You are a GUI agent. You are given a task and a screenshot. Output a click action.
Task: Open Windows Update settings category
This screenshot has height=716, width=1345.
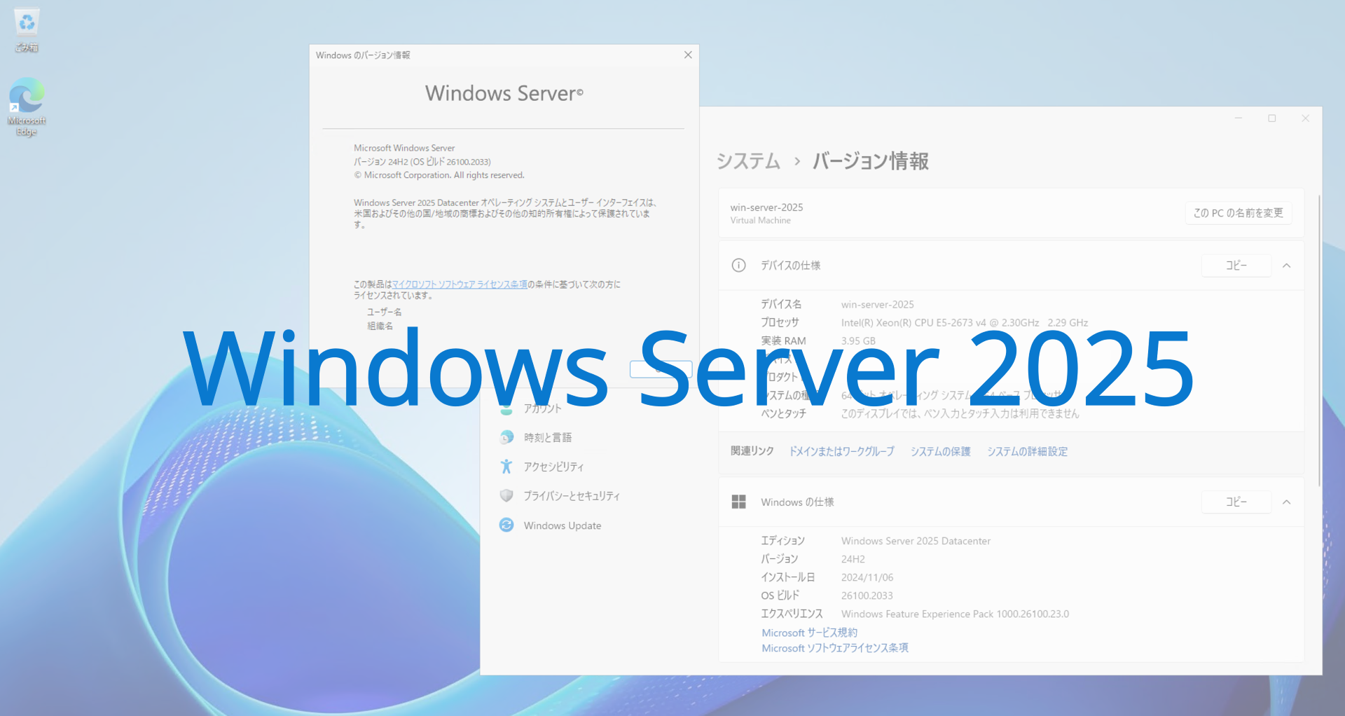[563, 525]
